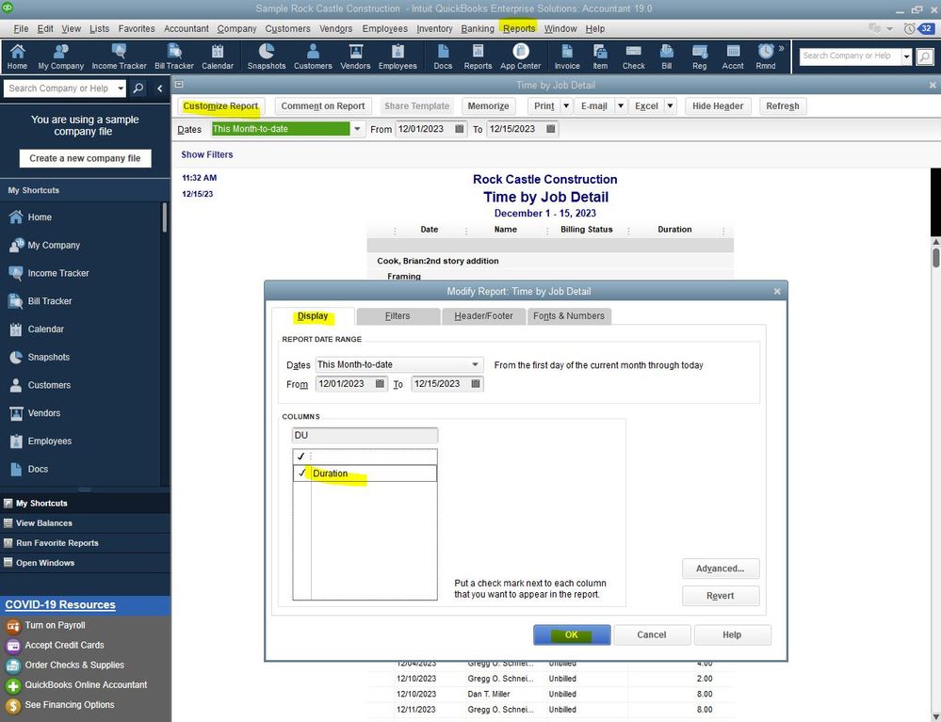Image resolution: width=941 pixels, height=722 pixels.
Task: Show more icon bar items chevron
Action: (782, 49)
